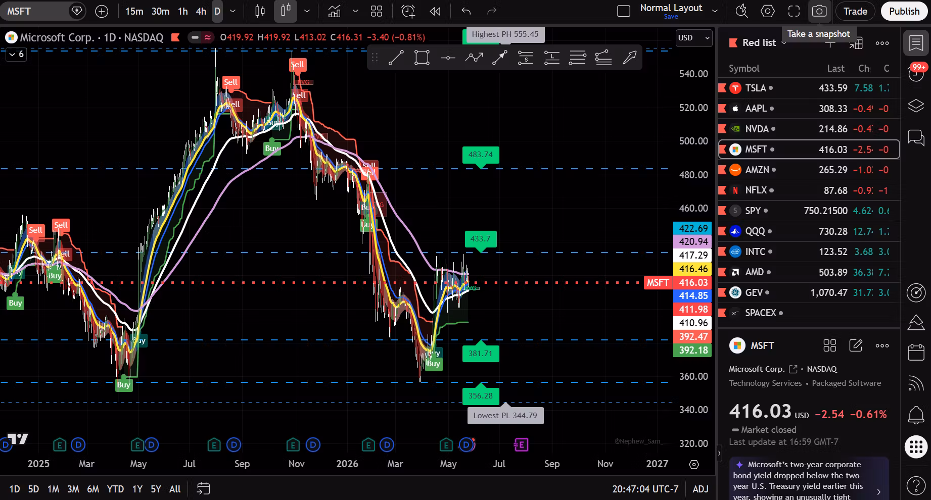The height and width of the screenshot is (500, 931).
Task: Select the 4h timeframe
Action: 201,11
